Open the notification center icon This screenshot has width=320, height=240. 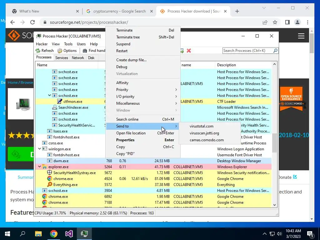point(310,234)
